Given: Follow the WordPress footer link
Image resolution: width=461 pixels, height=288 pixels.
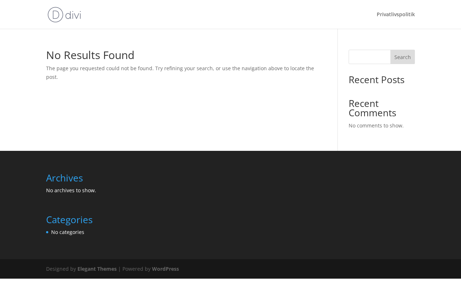Looking at the screenshot, I should 165,269.
